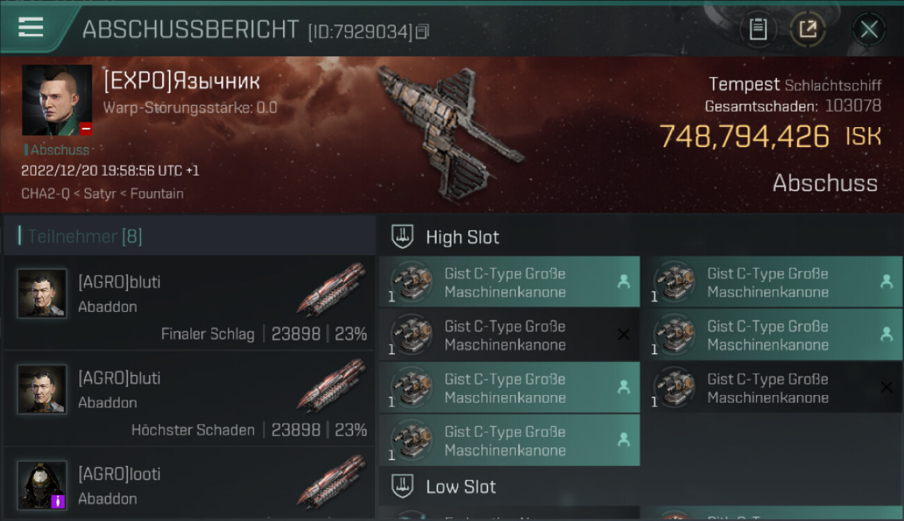Open the CHA2-Q system location link

[45, 194]
